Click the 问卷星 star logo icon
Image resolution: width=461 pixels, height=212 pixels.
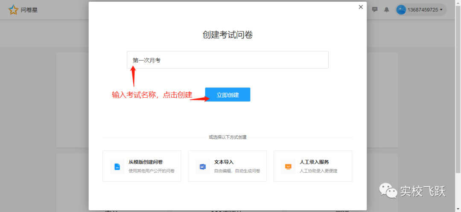13,10
